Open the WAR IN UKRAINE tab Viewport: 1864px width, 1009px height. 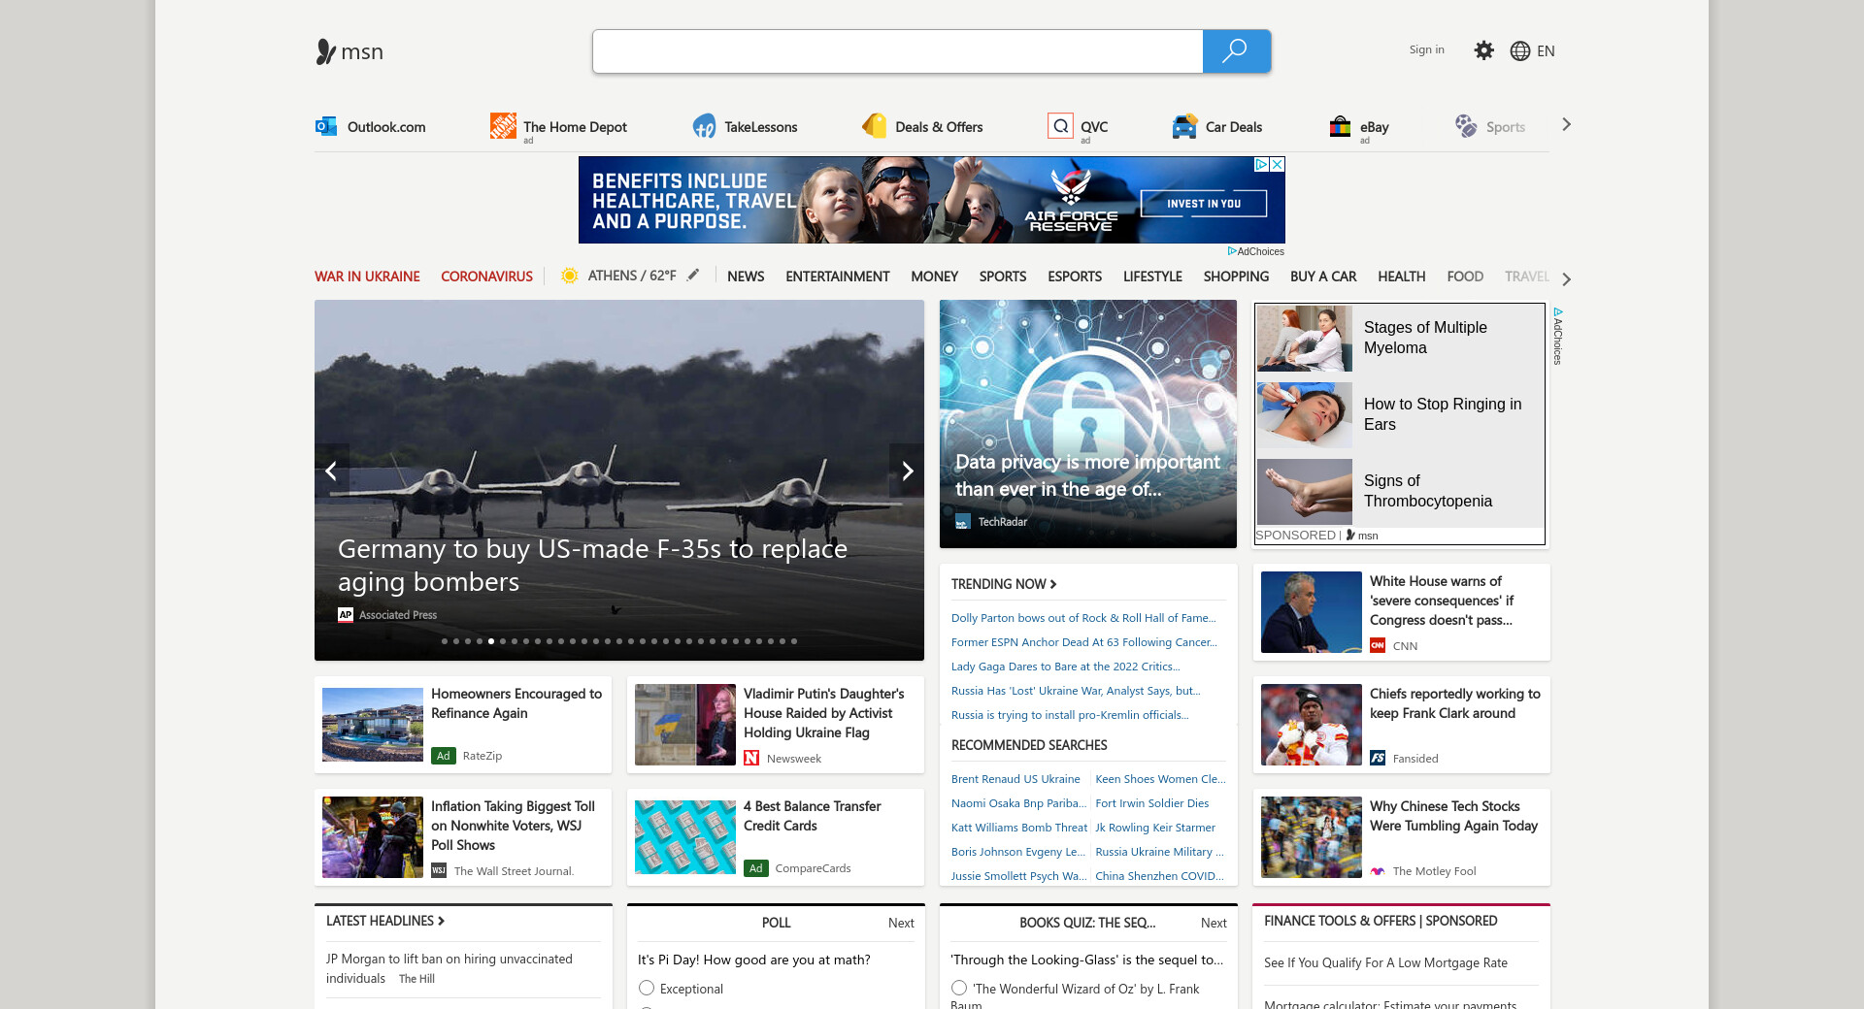tap(367, 277)
